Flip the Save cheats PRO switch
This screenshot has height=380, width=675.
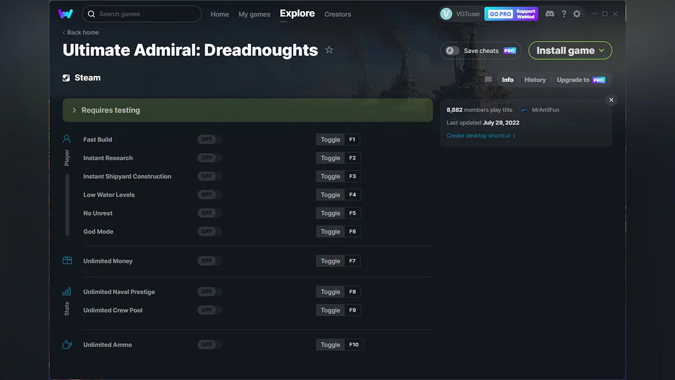point(451,50)
